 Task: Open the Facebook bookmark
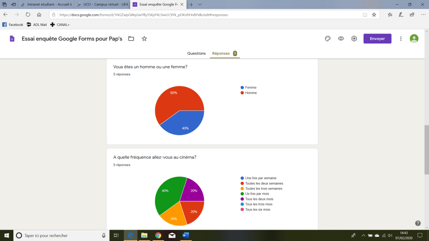(13, 25)
